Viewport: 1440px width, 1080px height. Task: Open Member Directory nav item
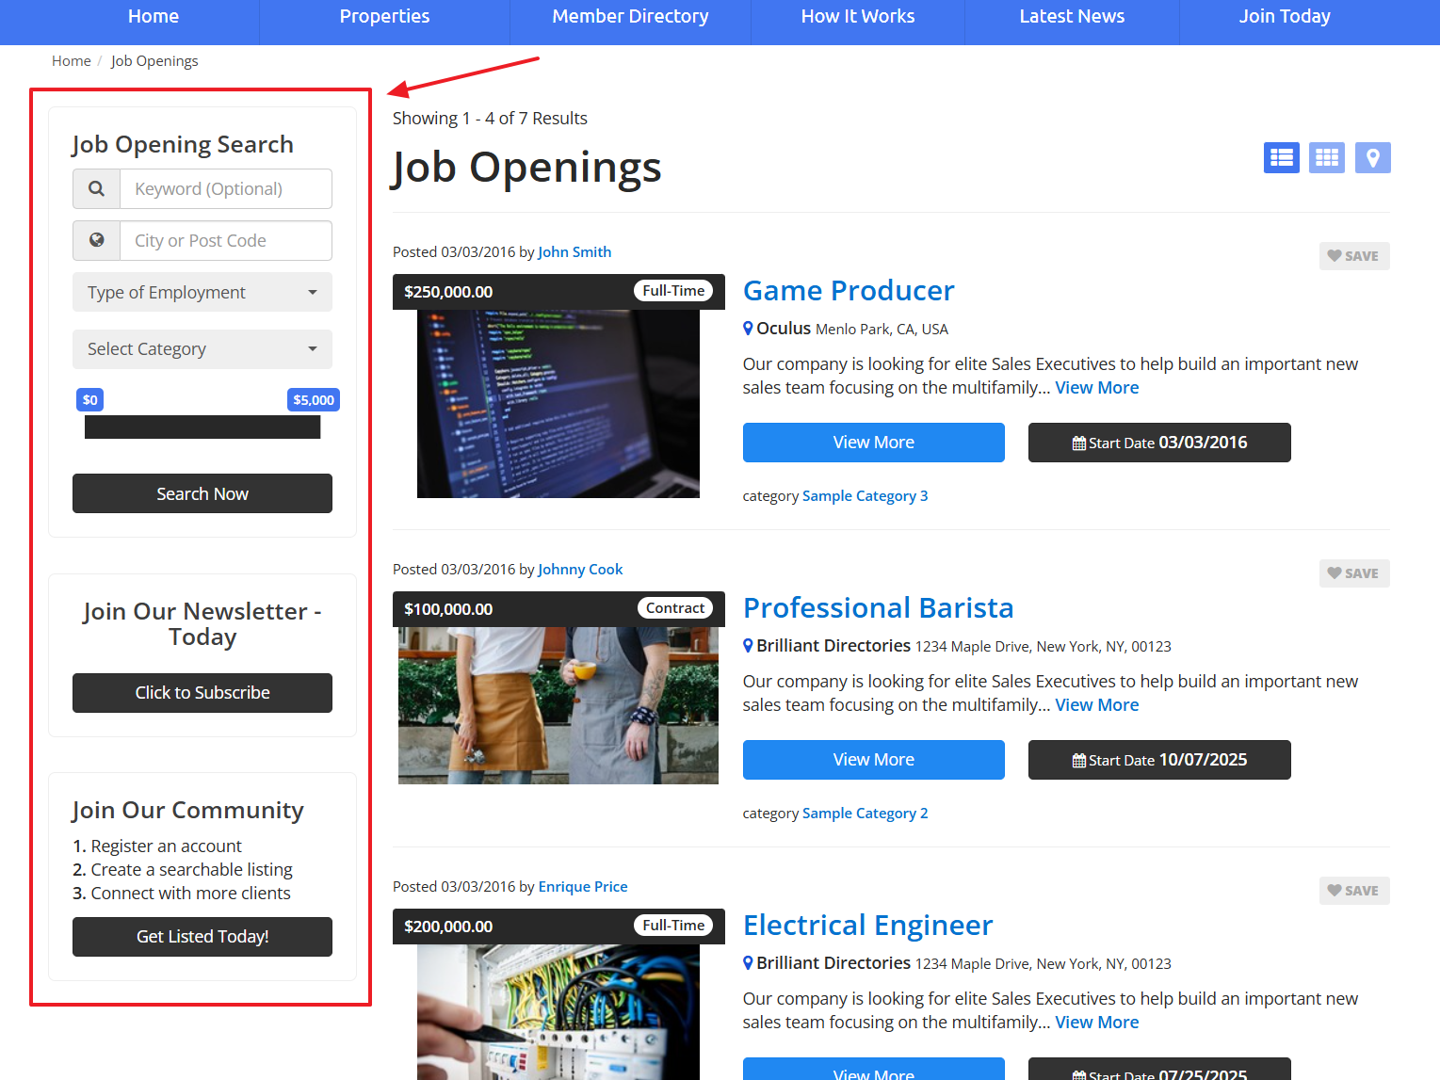point(630,17)
